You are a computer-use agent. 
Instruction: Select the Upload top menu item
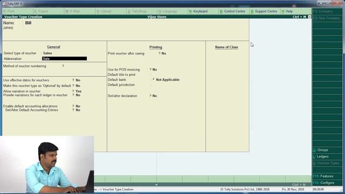111,11
